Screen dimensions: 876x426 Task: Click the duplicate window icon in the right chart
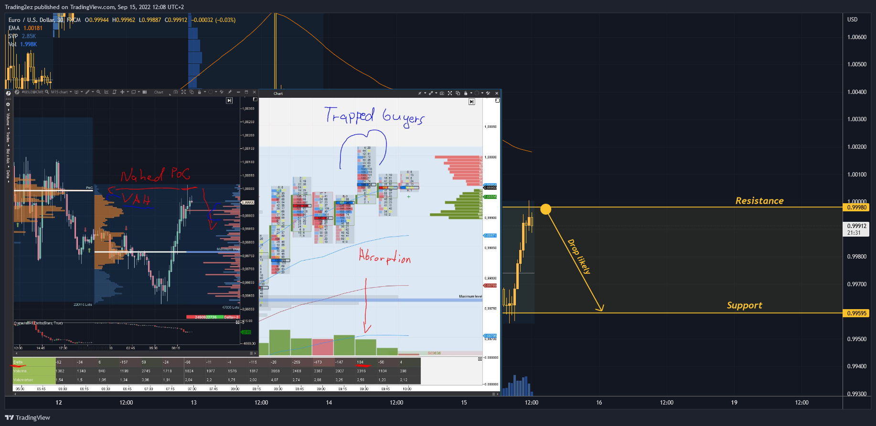coord(458,93)
